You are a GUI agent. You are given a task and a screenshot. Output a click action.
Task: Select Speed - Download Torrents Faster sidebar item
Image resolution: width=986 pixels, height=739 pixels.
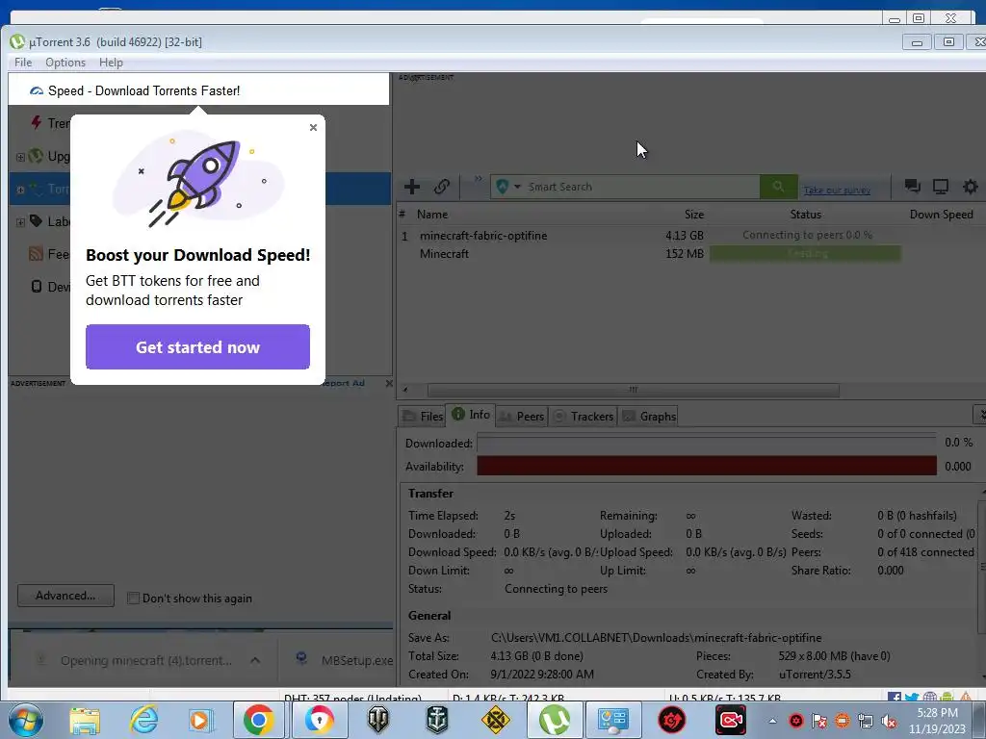[x=198, y=90]
